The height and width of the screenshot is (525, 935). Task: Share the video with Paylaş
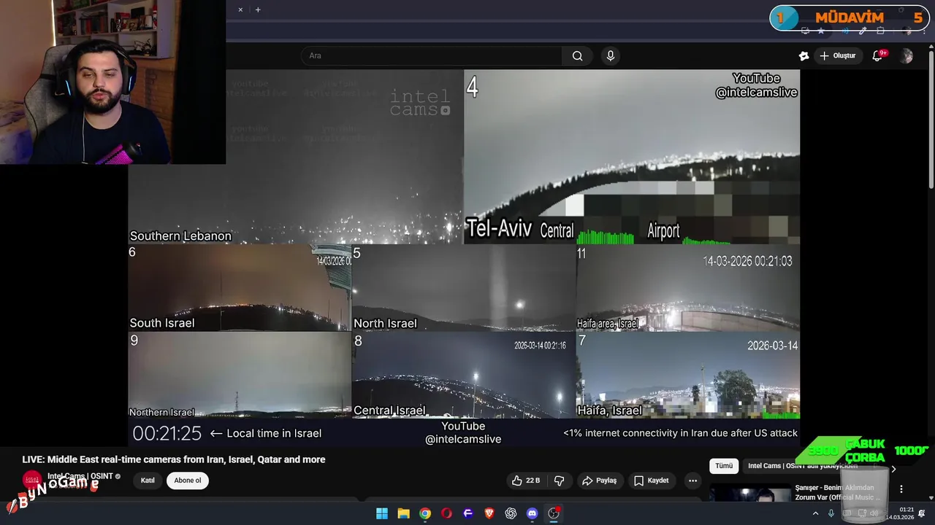coord(600,481)
